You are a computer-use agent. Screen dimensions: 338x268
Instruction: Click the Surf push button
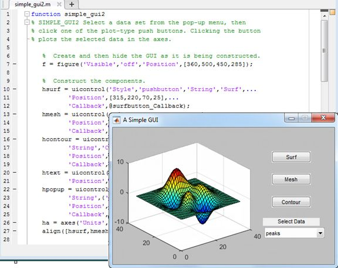coord(291,157)
